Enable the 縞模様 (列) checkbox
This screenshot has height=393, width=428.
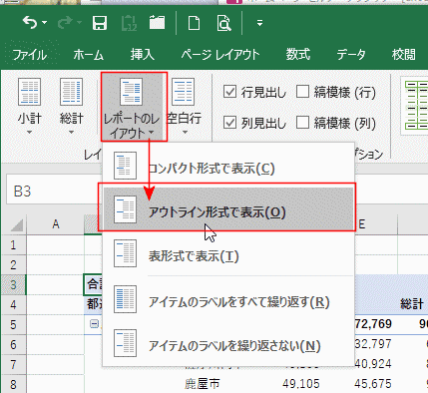tap(302, 123)
